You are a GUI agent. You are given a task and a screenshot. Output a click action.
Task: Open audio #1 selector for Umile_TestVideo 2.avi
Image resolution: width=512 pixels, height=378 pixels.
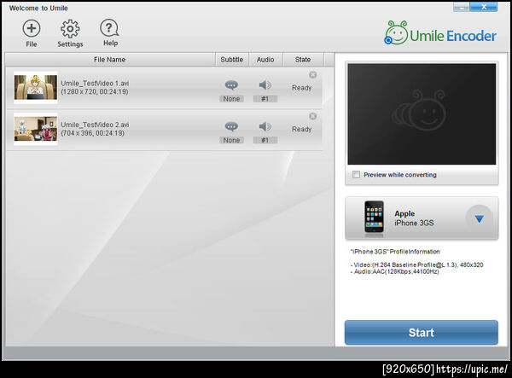(265, 140)
